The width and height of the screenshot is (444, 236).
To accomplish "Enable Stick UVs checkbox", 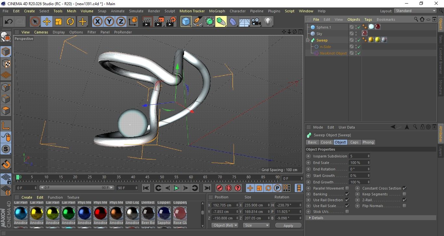I will 347,212.
